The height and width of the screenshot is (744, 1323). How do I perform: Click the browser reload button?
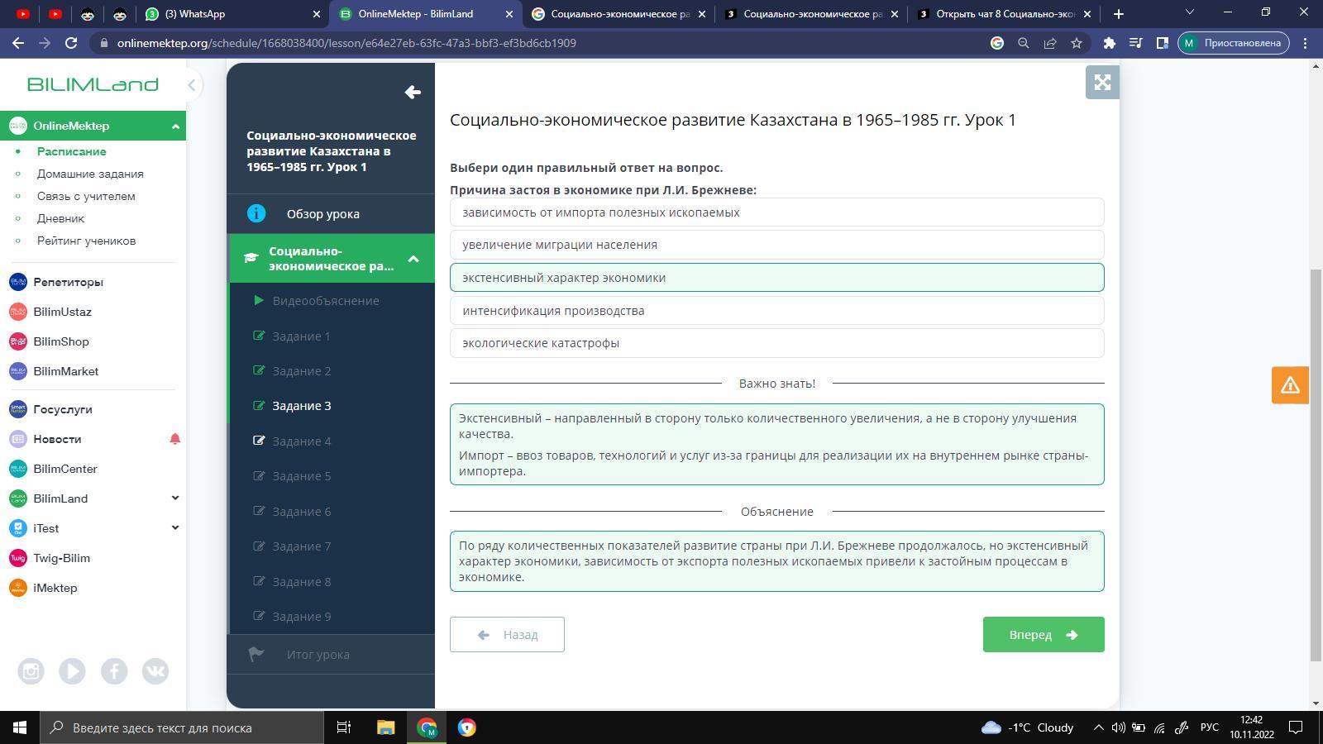tap(71, 43)
